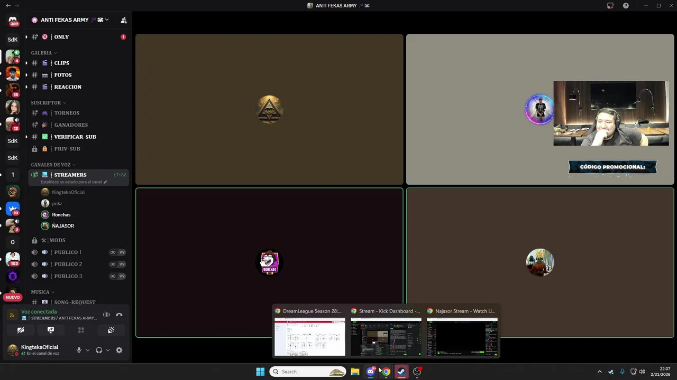Focus the Ronchas avatar video tile
Viewport: 677px width, 380px height.
(269, 263)
